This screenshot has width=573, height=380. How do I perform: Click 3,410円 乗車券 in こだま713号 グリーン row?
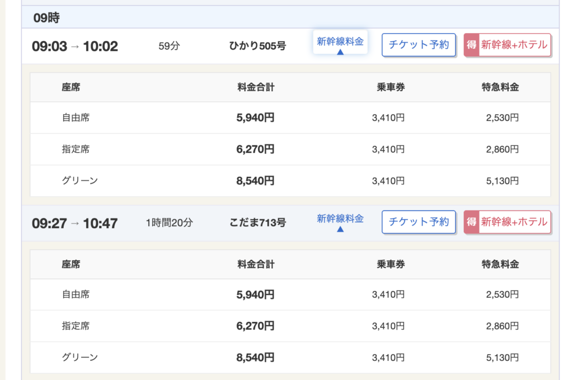388,358
